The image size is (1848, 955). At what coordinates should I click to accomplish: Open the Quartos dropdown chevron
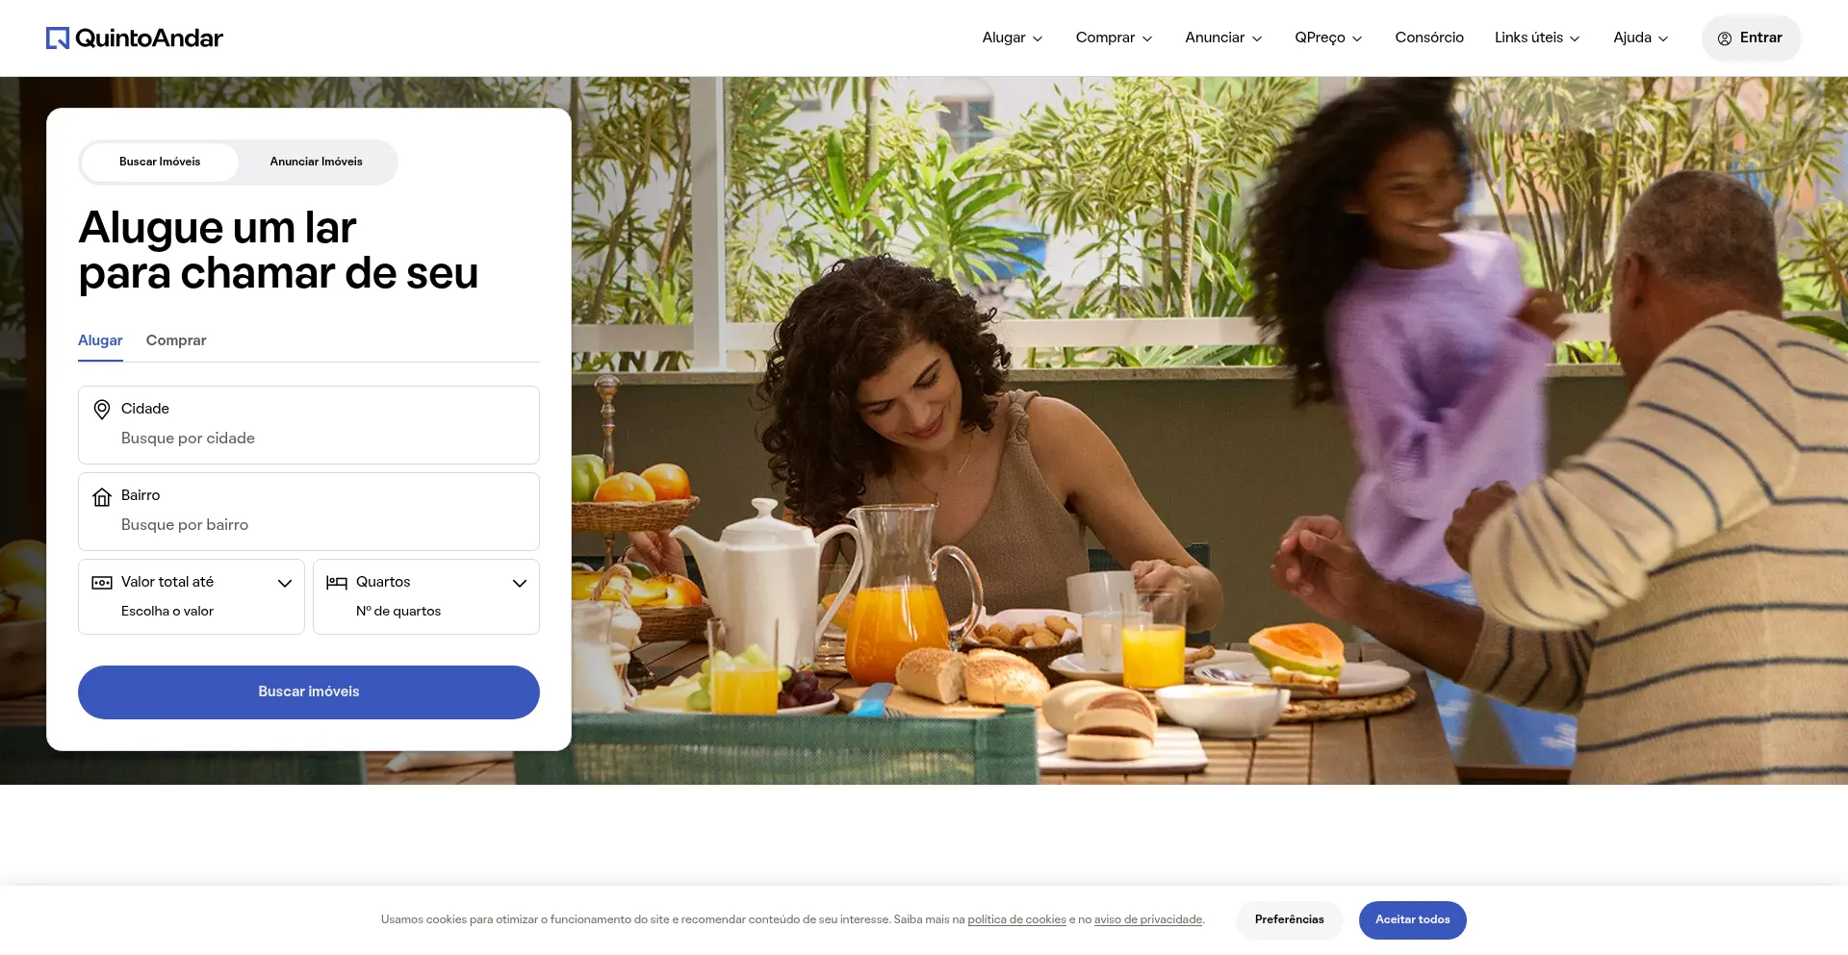coord(519,583)
